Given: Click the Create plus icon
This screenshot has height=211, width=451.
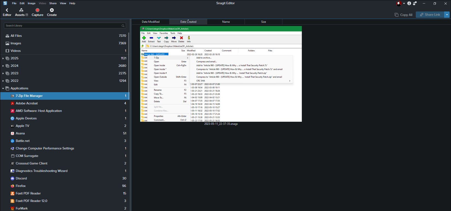Looking at the screenshot, I should point(52,10).
